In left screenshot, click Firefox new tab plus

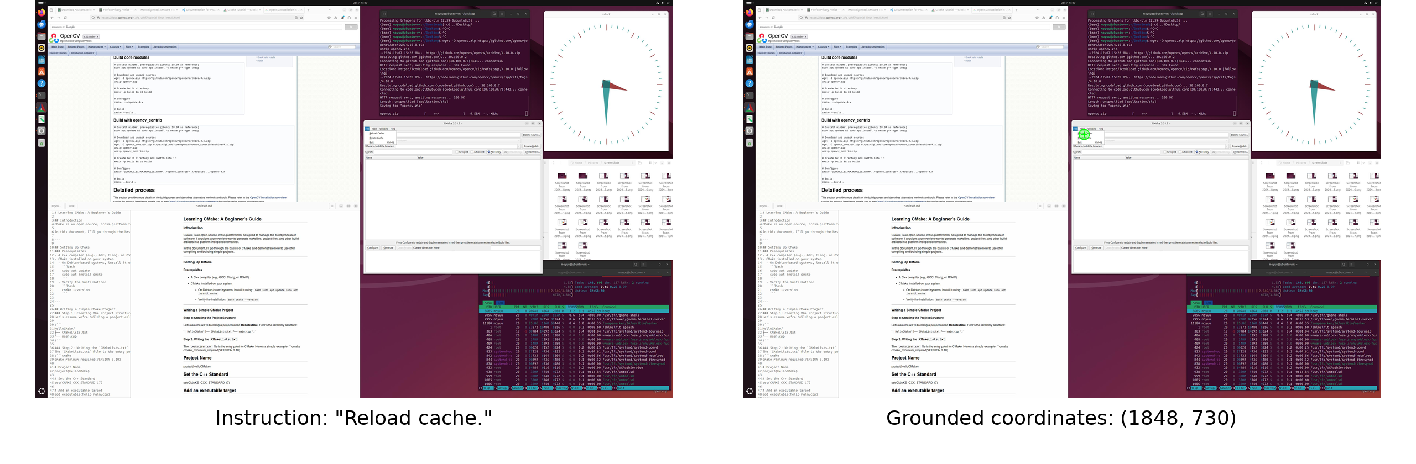(308, 10)
